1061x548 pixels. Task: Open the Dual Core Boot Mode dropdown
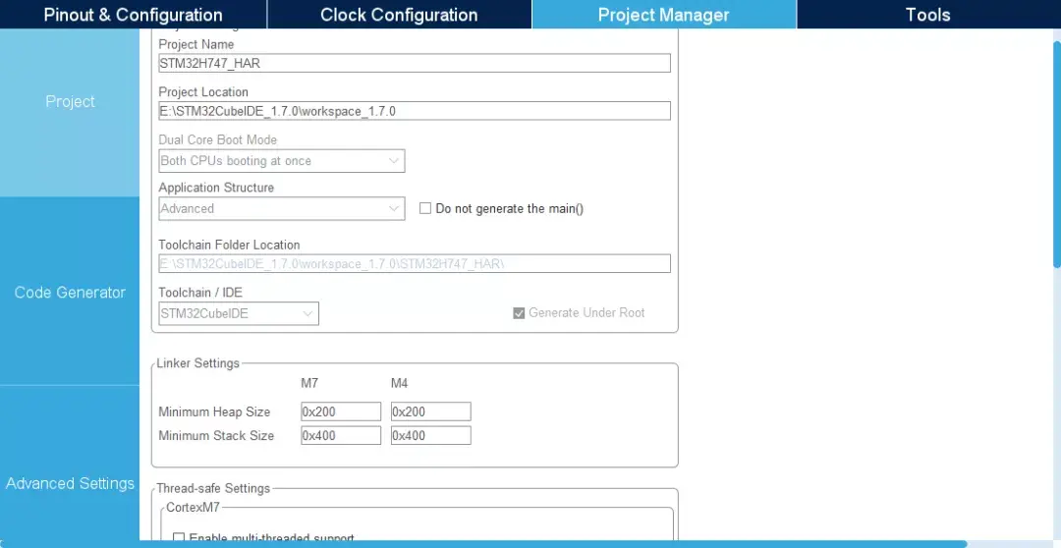coord(282,161)
